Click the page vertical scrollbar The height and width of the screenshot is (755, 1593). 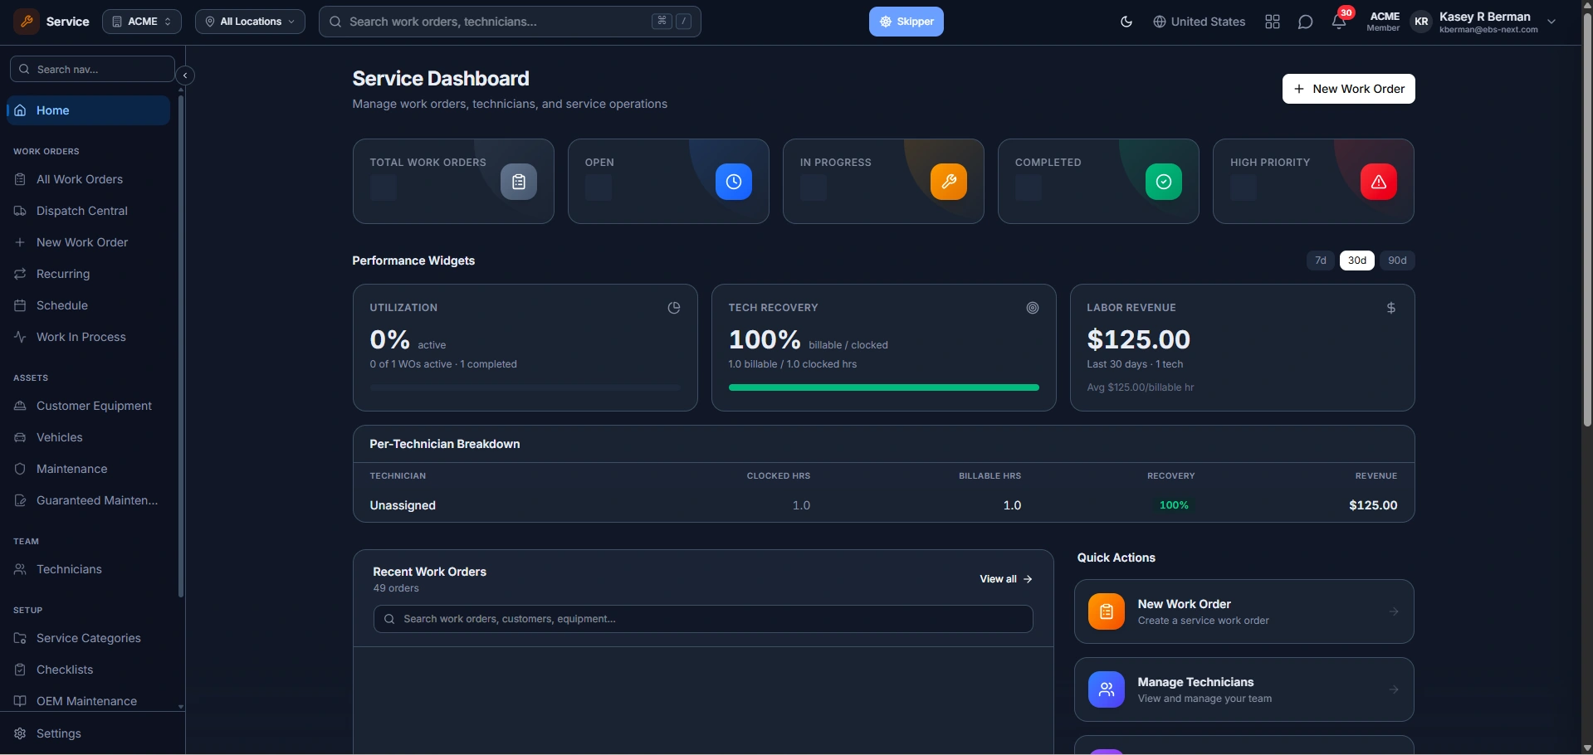[1587, 220]
